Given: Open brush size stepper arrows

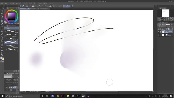Looking at the screenshot, I should click(15, 80).
